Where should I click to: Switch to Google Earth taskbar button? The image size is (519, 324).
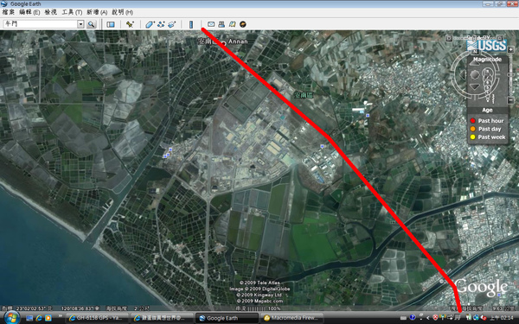(x=227, y=318)
